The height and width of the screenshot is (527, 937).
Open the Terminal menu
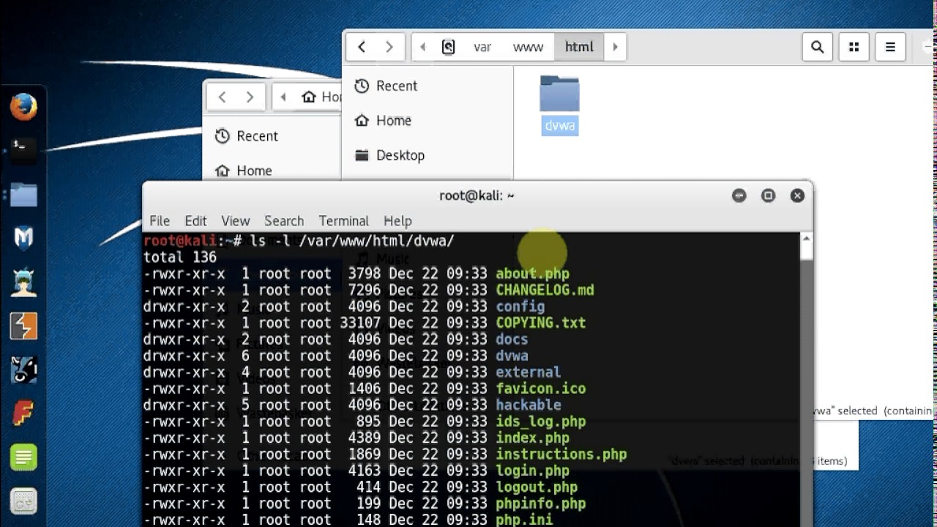[343, 220]
